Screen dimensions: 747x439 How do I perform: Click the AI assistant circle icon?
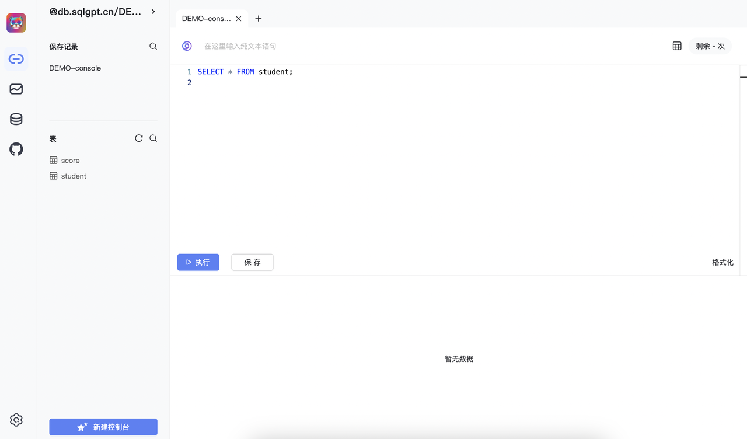(x=187, y=46)
